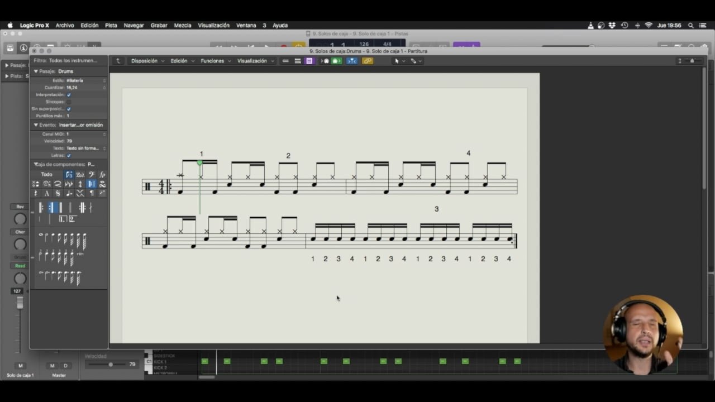Click the Rev send button on channel strip
The image size is (715, 402).
coord(20,207)
